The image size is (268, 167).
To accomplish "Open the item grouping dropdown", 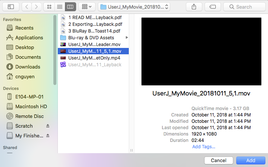I will click(87, 7).
